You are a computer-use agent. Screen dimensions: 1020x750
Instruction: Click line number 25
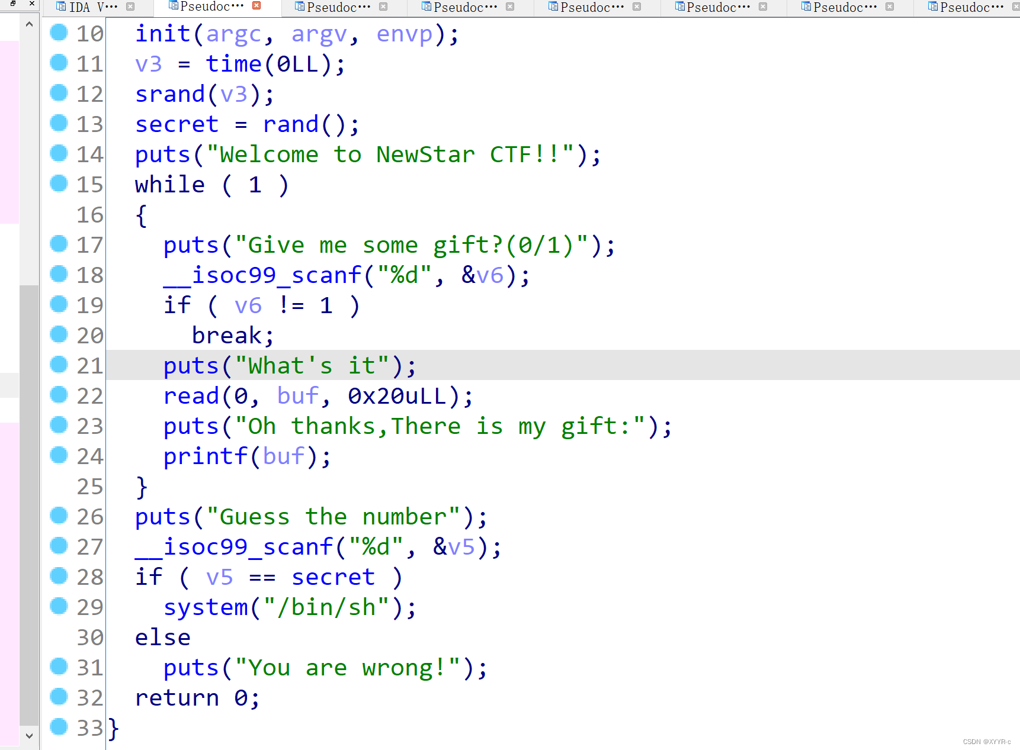[90, 487]
